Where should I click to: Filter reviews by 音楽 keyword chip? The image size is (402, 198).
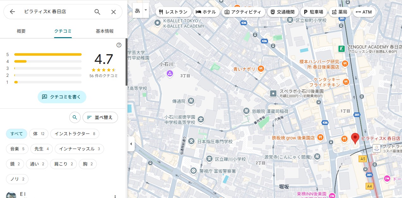tap(17, 149)
